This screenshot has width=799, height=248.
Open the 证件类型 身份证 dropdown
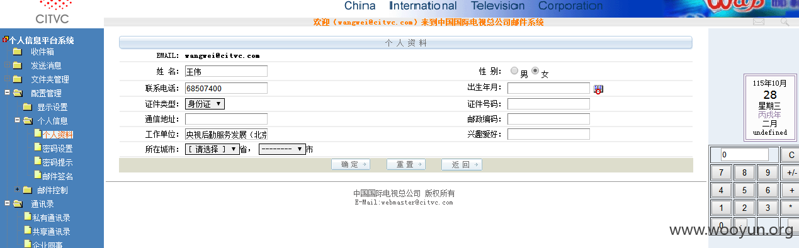(x=205, y=104)
